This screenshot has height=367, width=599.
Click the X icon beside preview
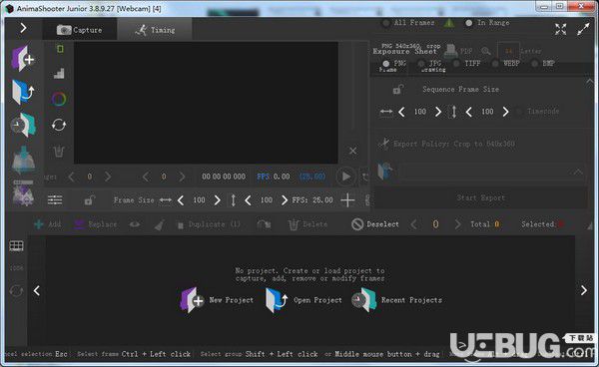point(352,151)
